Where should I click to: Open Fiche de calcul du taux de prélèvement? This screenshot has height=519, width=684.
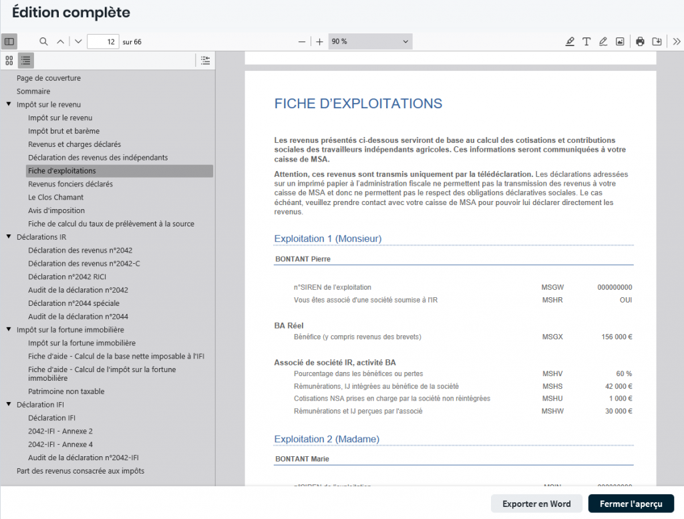coord(112,224)
